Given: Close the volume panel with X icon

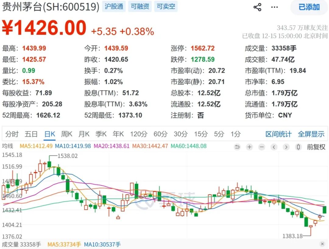Looking at the screenshot, I should pos(323,244).
